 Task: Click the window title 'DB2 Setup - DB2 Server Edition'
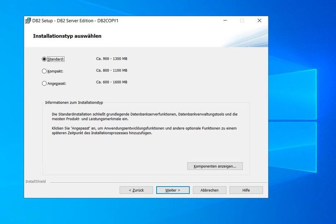(75, 21)
